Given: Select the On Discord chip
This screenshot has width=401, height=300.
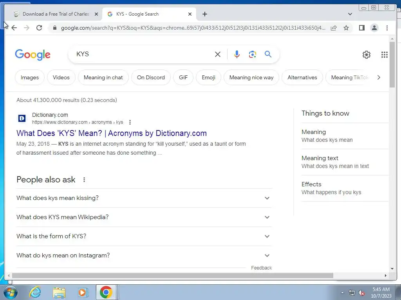Looking at the screenshot, I should (151, 78).
